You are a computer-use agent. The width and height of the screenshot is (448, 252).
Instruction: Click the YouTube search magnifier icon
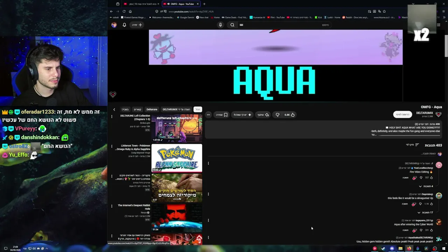(x=232, y=25)
